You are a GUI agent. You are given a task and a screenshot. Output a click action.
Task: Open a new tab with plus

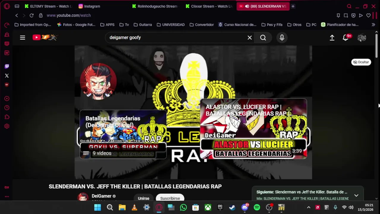(x=293, y=6)
